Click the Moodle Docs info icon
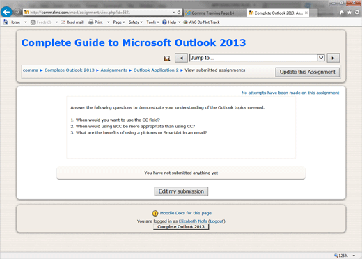The height and width of the screenshot is (259, 362). tap(155, 213)
